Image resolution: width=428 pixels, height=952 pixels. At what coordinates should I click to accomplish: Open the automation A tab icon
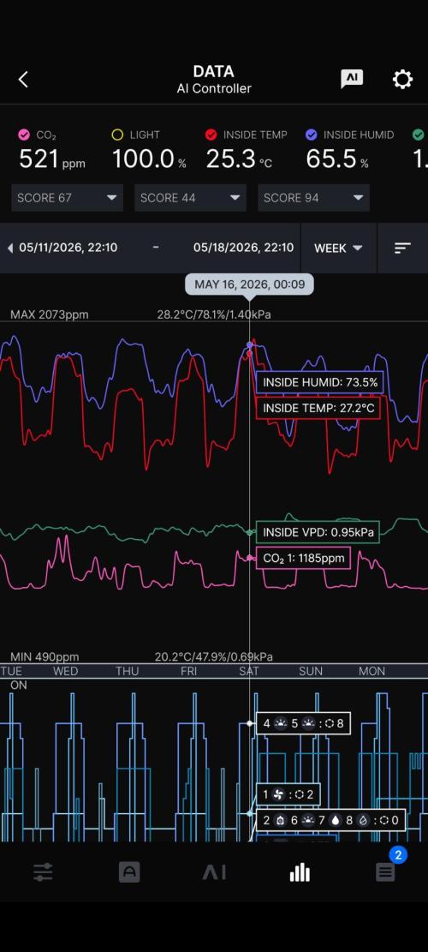[x=129, y=873]
